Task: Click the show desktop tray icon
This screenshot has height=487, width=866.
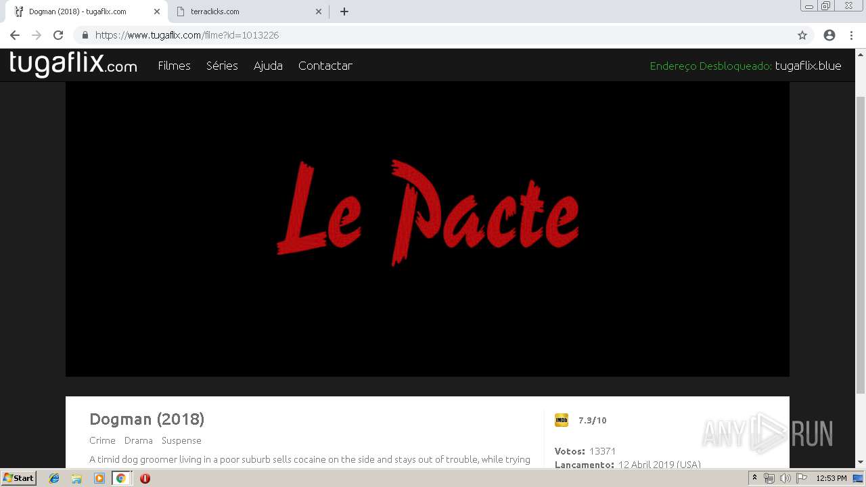Action: [x=859, y=478]
